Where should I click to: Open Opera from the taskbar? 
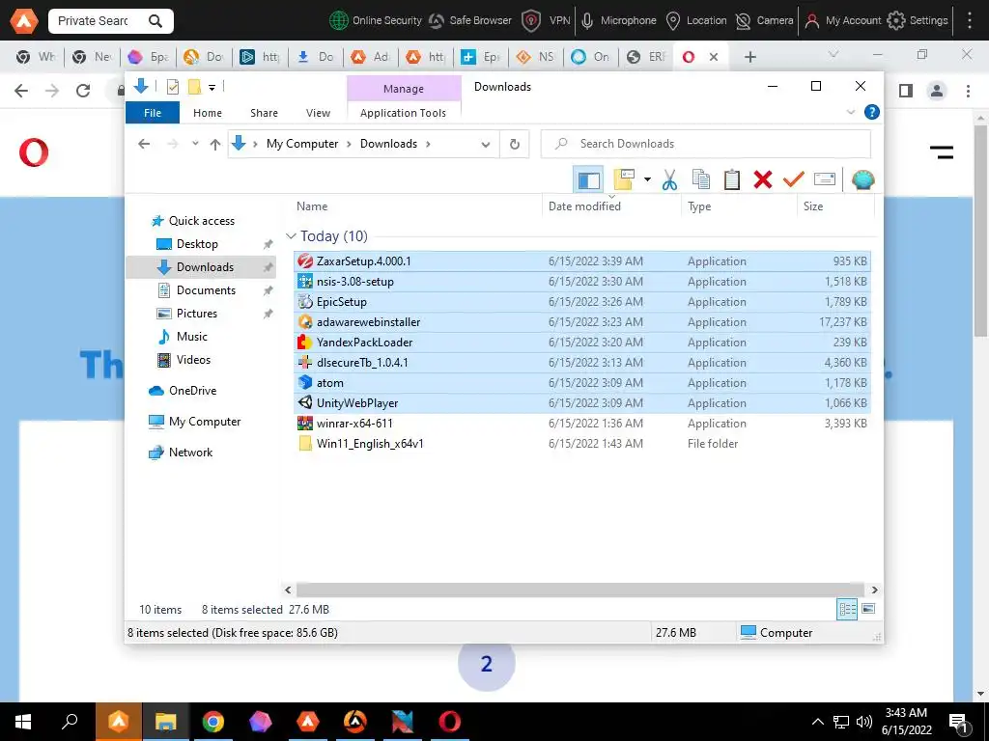click(449, 722)
